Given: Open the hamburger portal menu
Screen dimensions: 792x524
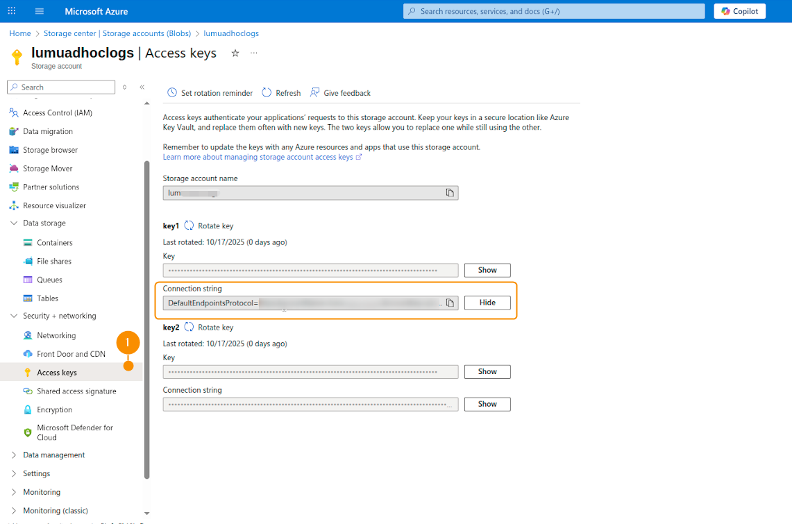Looking at the screenshot, I should 39,11.
